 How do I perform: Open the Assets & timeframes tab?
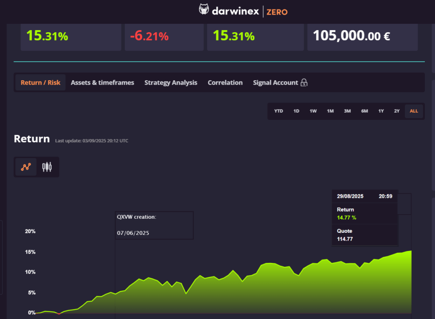tap(102, 82)
